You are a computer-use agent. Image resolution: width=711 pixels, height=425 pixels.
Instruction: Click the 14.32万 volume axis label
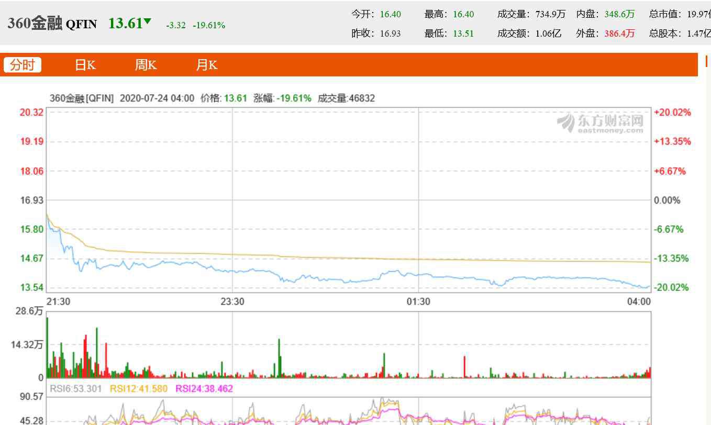coord(27,344)
